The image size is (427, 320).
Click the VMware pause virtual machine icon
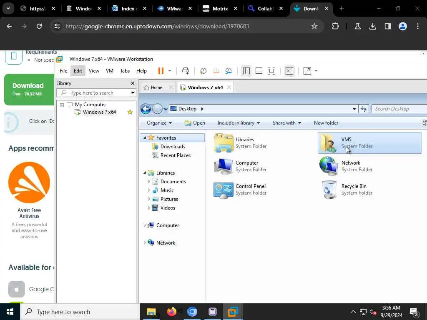point(161,71)
